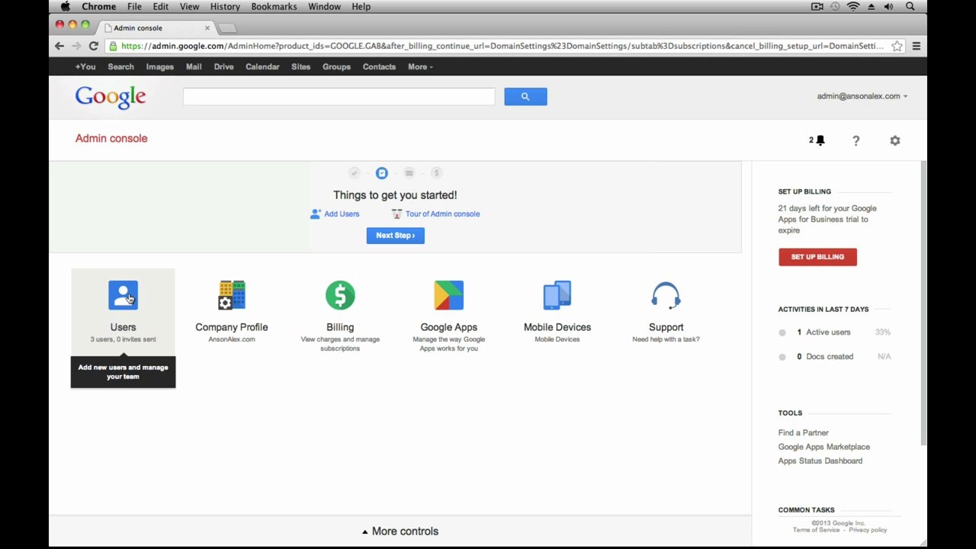
Task: Click the Active users activity row
Action: coord(834,332)
